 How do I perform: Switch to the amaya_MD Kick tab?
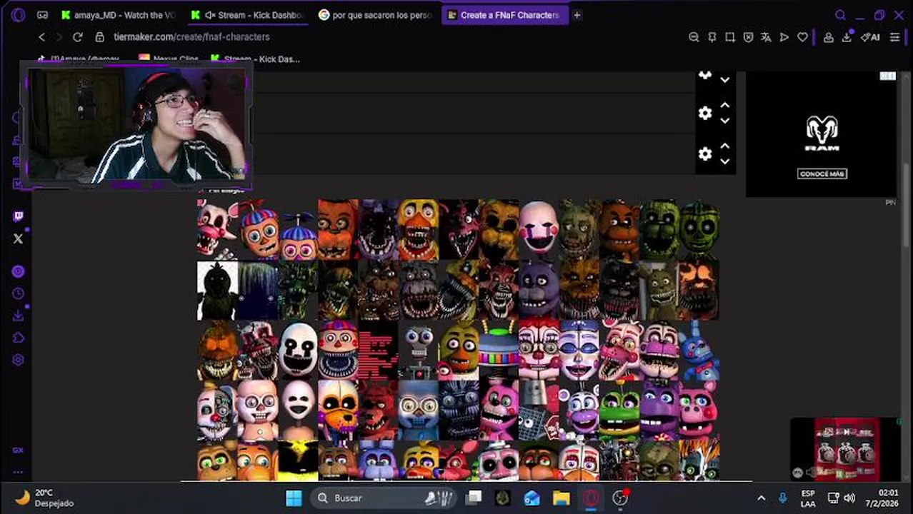point(119,15)
